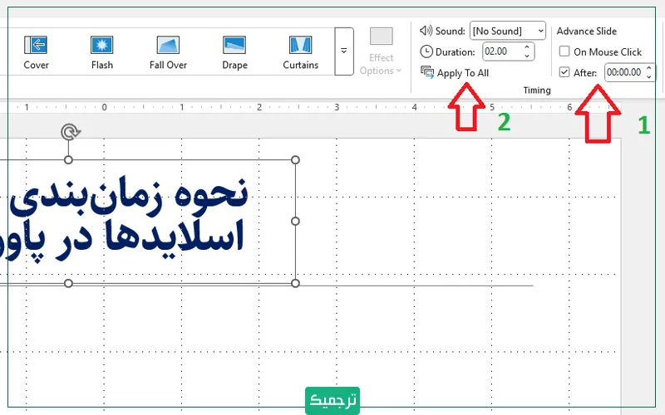Image resolution: width=665 pixels, height=415 pixels.
Task: Increase After time with up spinner
Action: [x=649, y=68]
